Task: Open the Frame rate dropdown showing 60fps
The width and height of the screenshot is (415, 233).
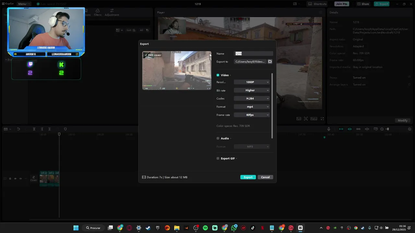Action: pyautogui.click(x=252, y=115)
